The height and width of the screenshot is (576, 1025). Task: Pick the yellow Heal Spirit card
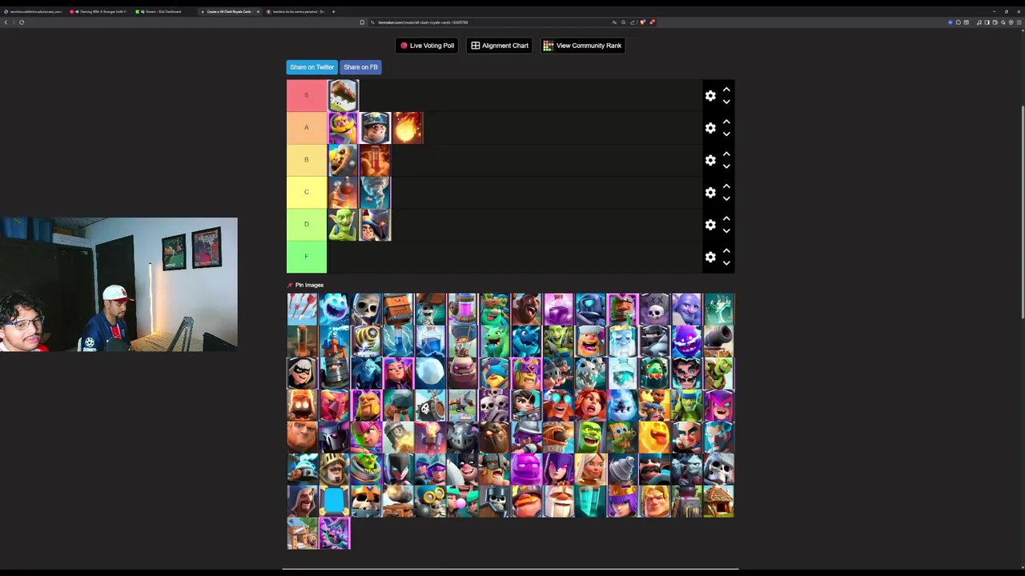click(x=655, y=437)
